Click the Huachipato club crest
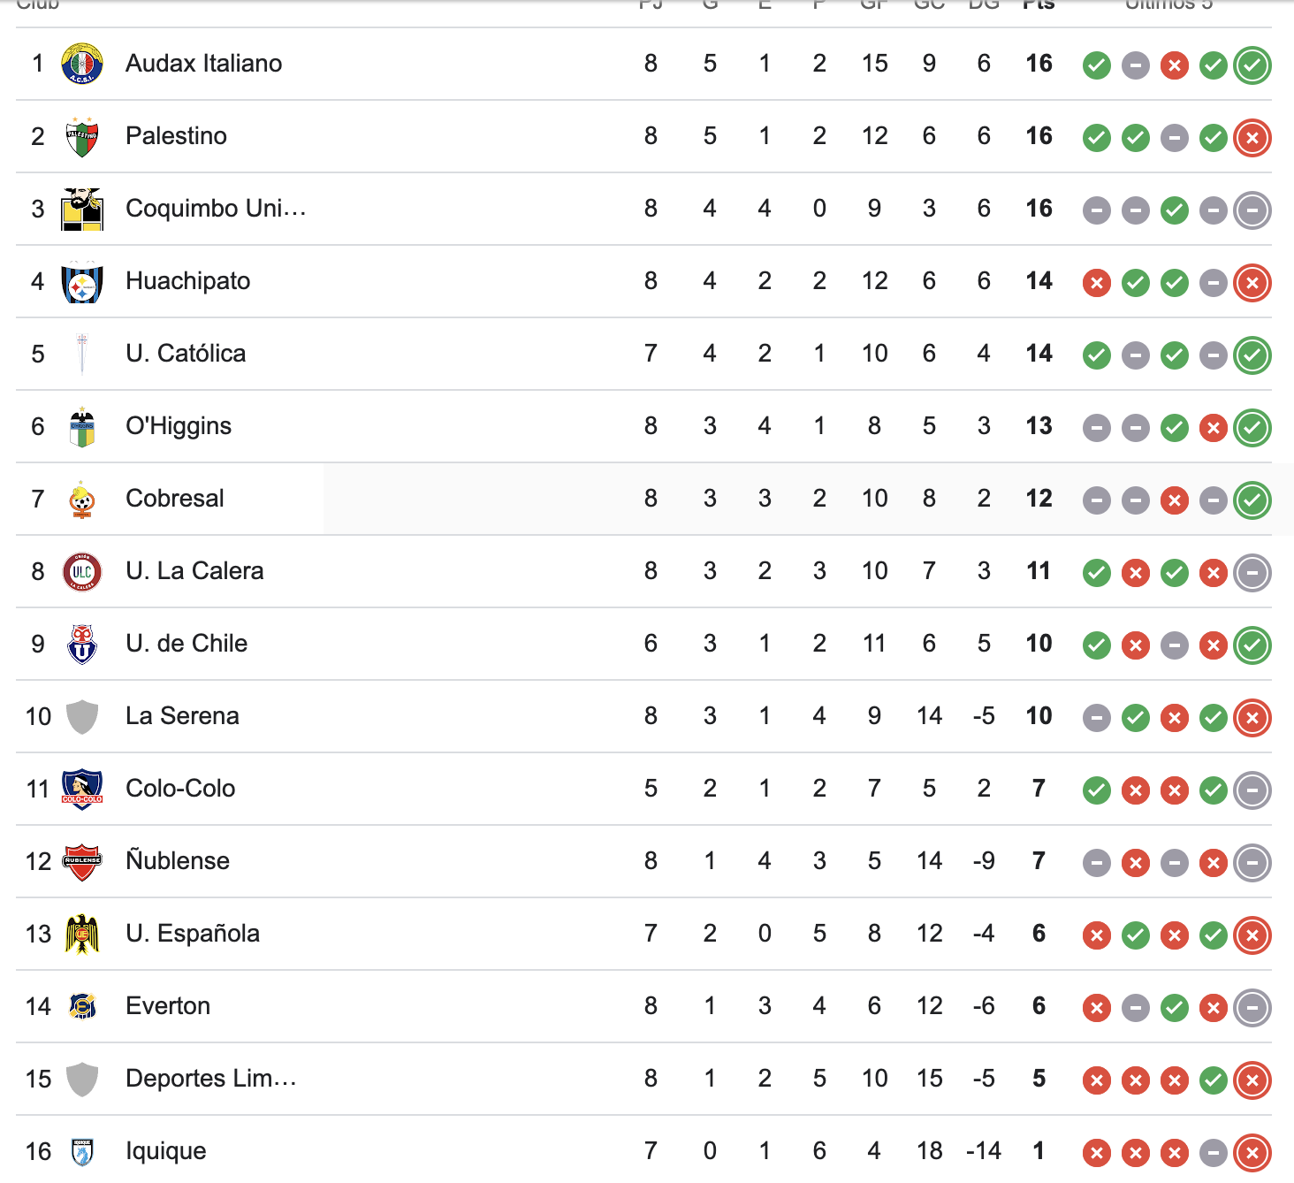Image resolution: width=1294 pixels, height=1183 pixels. (x=83, y=281)
